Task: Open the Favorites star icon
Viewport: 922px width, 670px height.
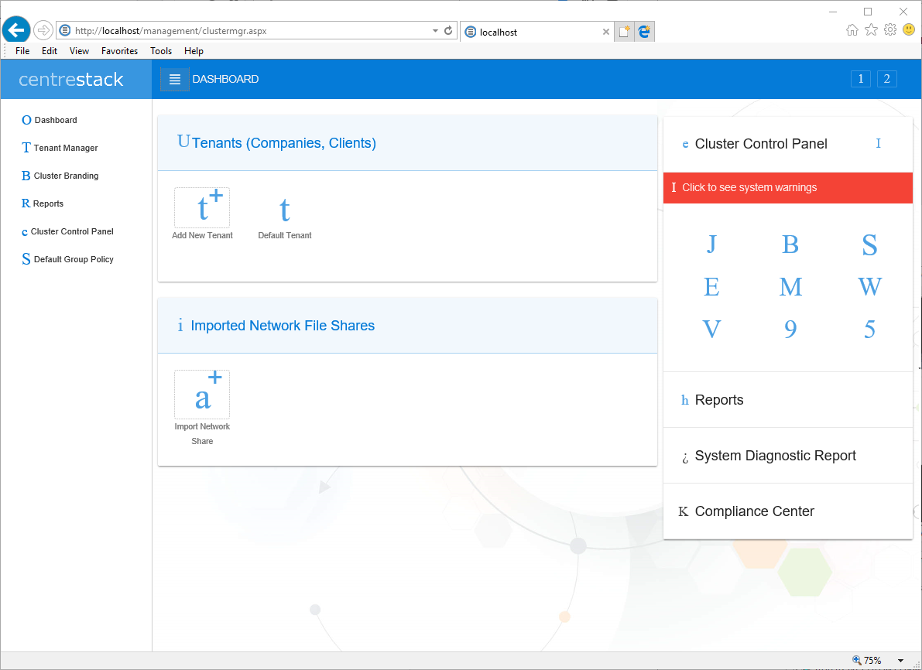Action: click(x=872, y=30)
